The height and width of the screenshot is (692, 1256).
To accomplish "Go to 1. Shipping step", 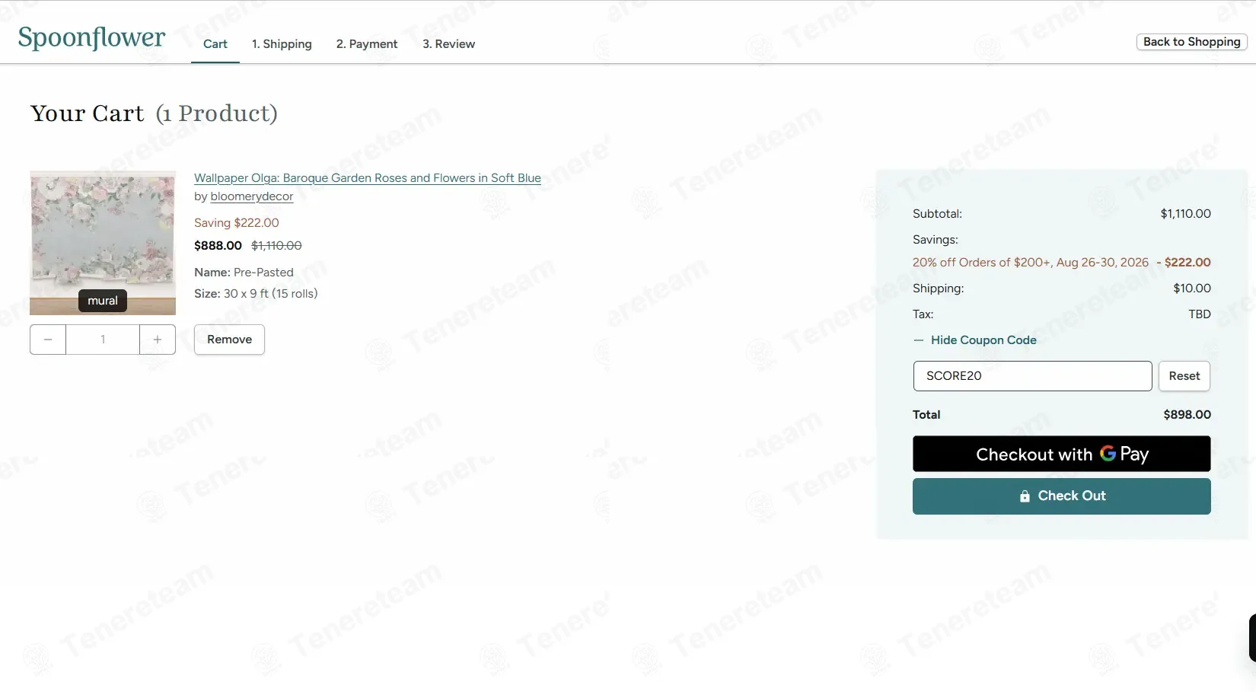I will point(282,44).
